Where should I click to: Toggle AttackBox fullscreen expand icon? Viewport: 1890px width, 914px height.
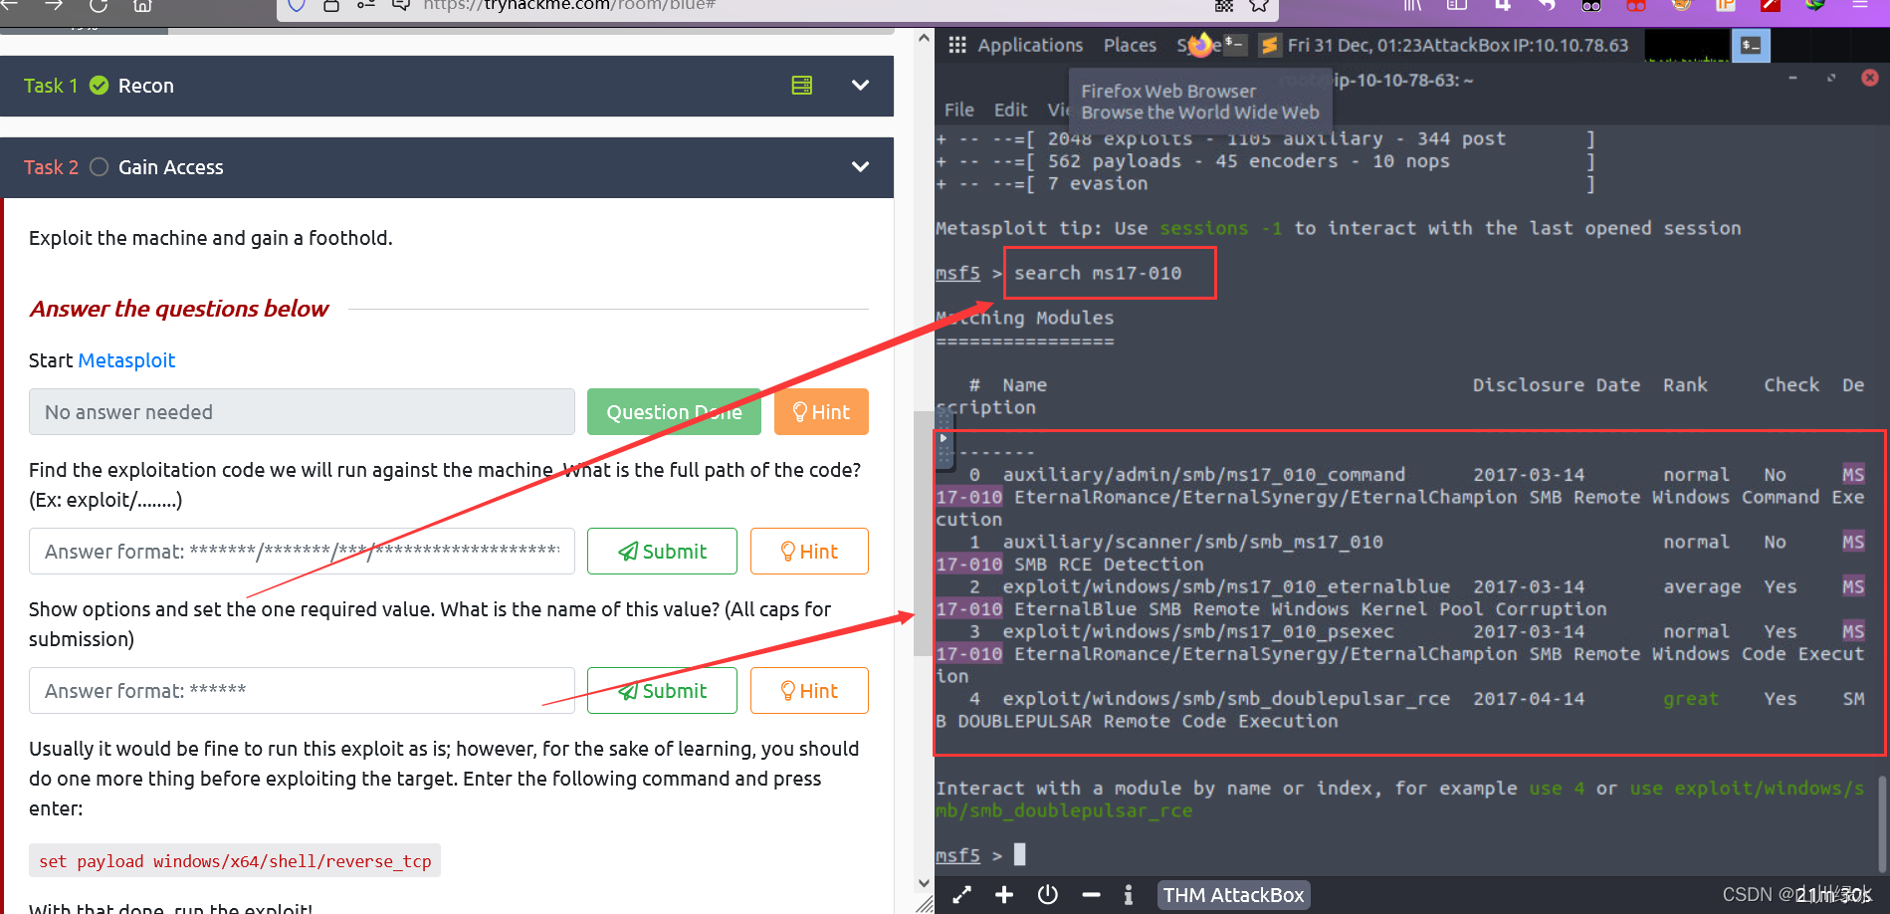pyautogui.click(x=961, y=895)
